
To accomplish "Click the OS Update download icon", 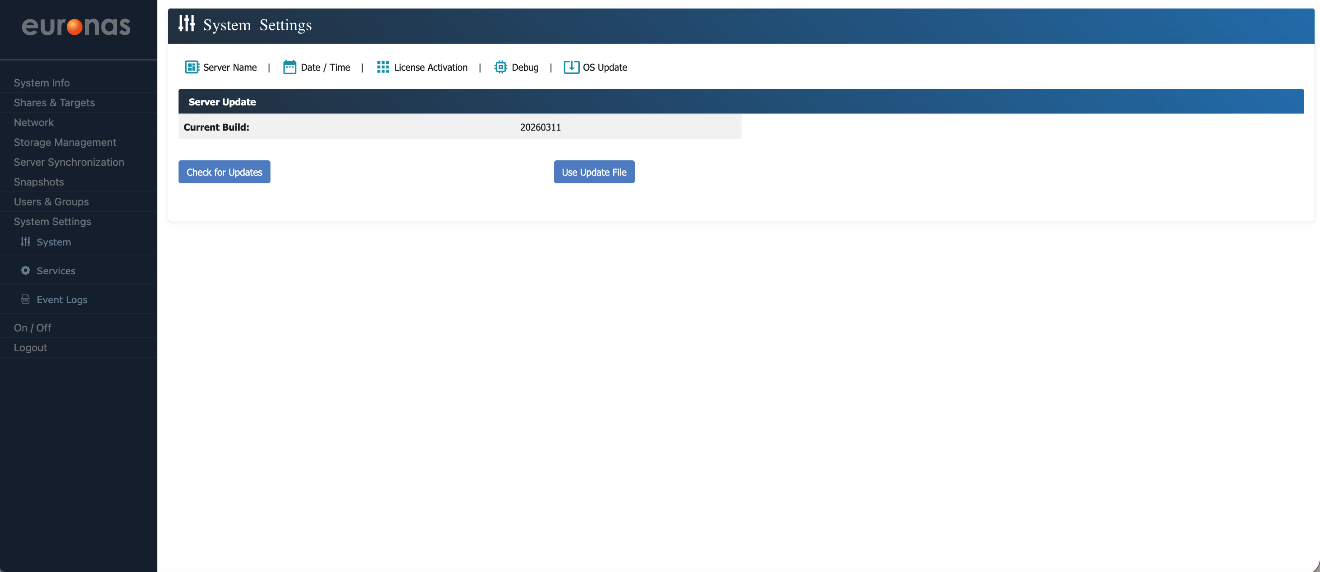I will (x=571, y=67).
